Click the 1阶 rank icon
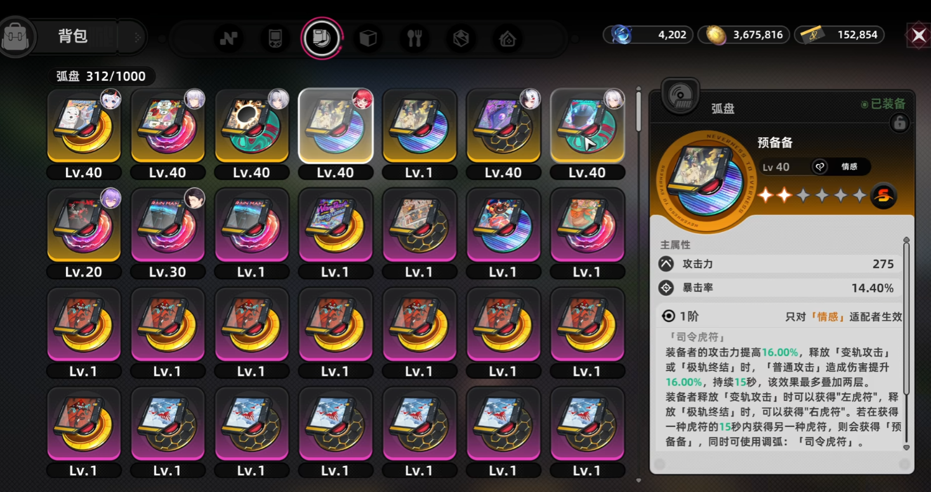 click(x=668, y=316)
